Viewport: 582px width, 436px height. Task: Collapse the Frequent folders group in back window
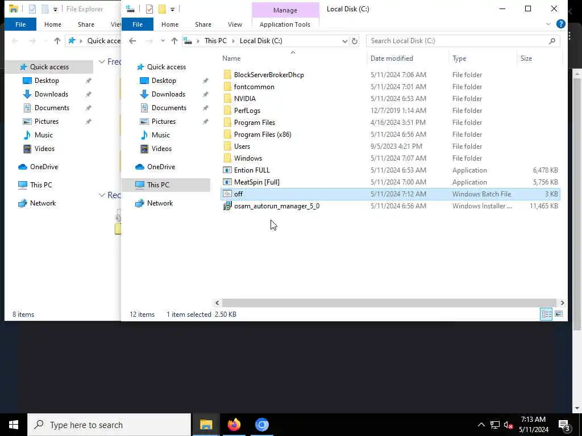102,61
